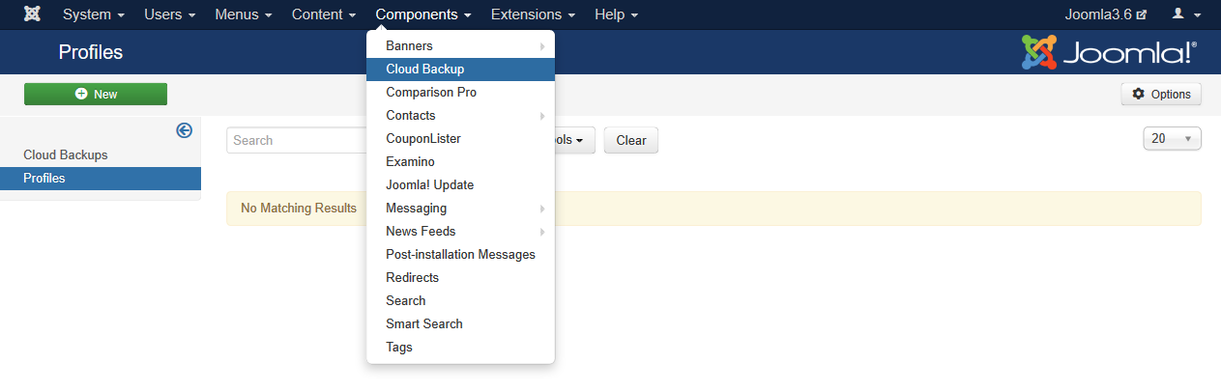Collapse the sidebar with the arrow icon

coord(184,130)
